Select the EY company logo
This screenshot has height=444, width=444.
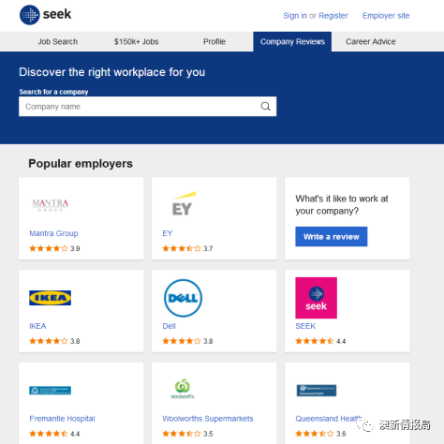pyautogui.click(x=184, y=203)
